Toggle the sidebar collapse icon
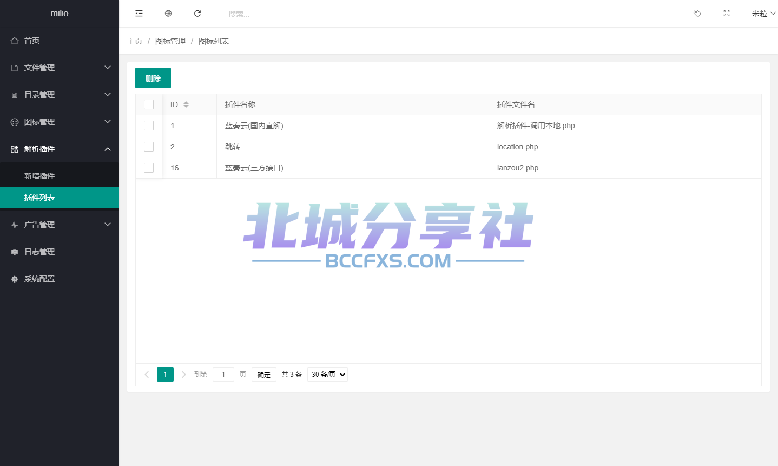 click(139, 14)
